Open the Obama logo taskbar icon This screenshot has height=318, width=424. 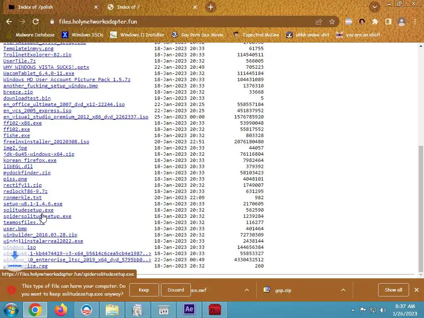tap(87, 310)
